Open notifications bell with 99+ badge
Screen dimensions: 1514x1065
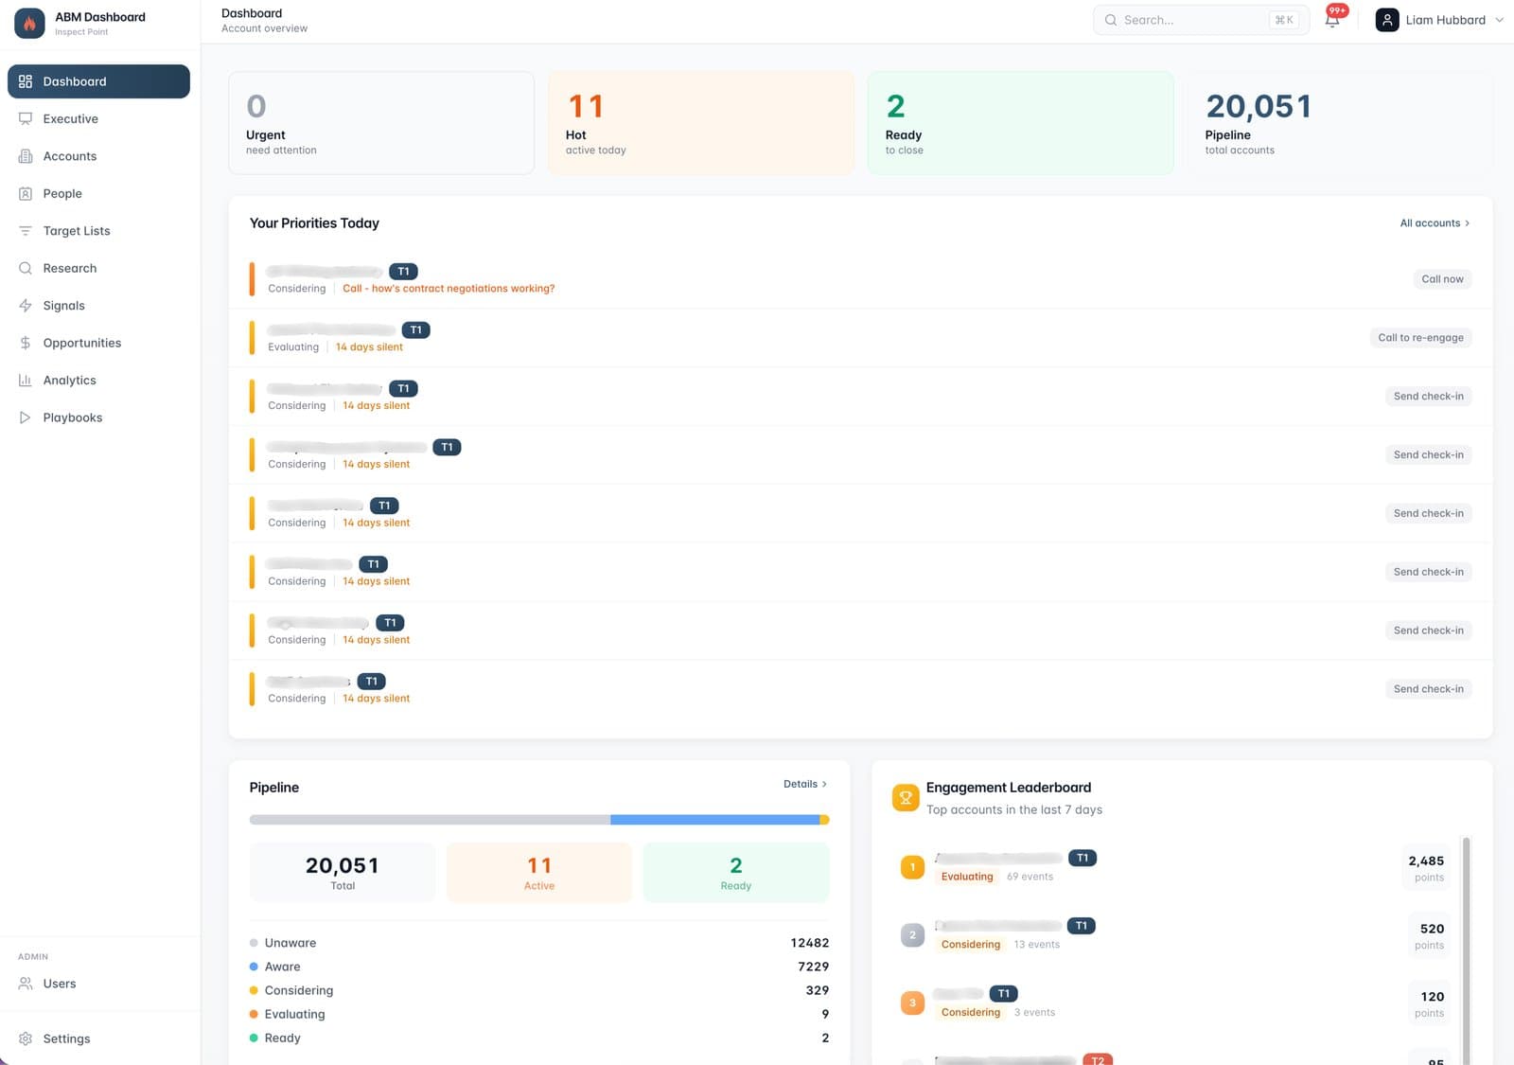tap(1333, 19)
